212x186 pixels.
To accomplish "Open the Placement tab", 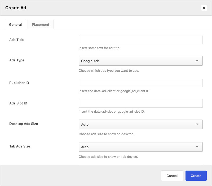I will (41, 24).
